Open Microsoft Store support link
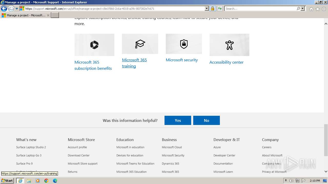 (83, 164)
